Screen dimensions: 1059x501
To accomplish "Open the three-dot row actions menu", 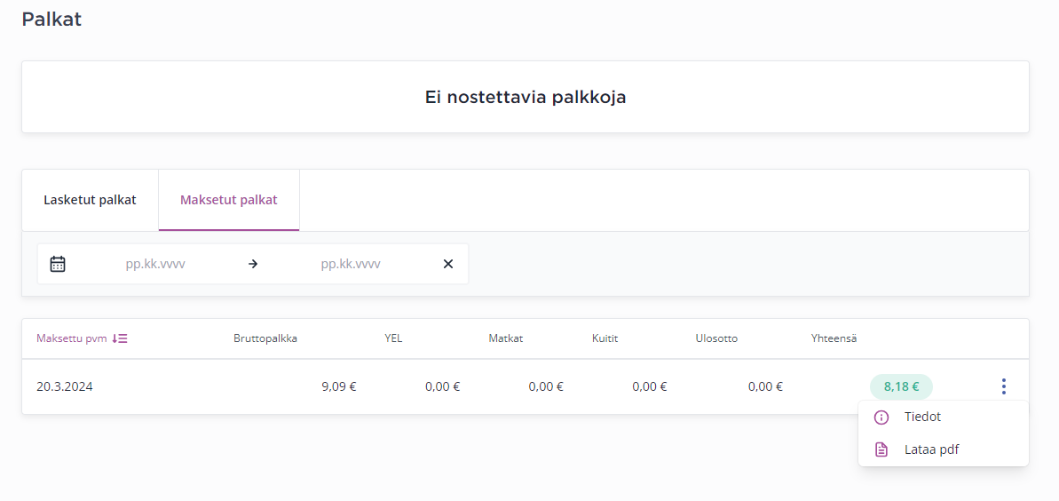I will (x=1003, y=386).
